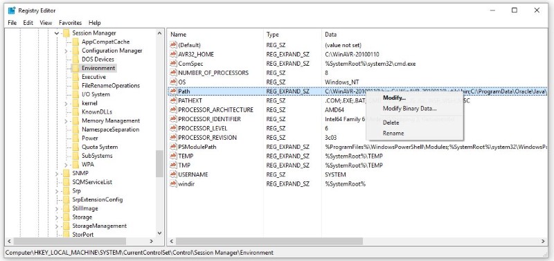Click the string icon beside TMP value
The width and height of the screenshot is (554, 261).
pyautogui.click(x=173, y=165)
